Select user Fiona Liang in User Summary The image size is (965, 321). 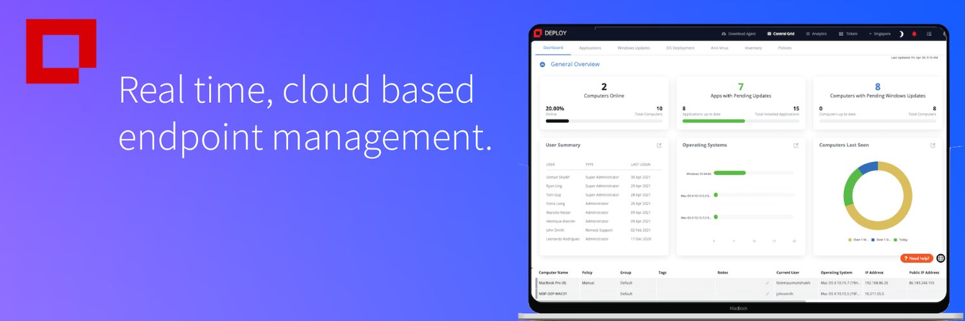556,204
